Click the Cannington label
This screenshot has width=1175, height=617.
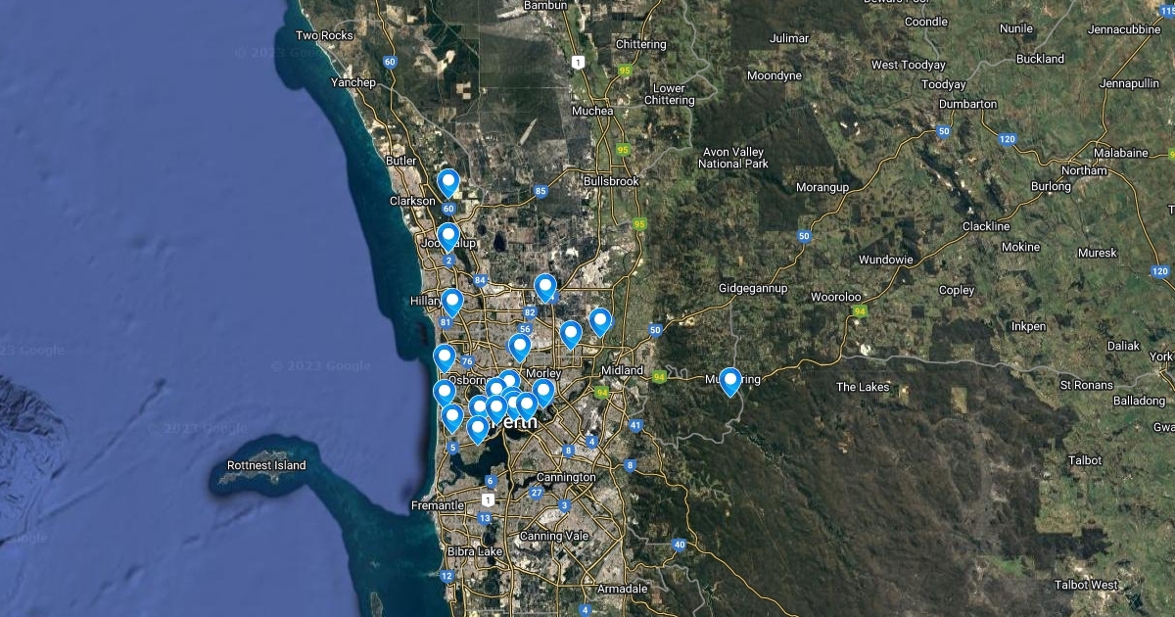click(x=566, y=477)
